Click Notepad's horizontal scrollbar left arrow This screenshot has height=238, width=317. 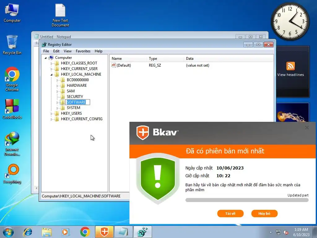pyautogui.click(x=37, y=188)
